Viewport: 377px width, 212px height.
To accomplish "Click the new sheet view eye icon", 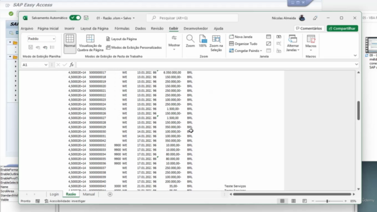I will (x=45, y=47).
